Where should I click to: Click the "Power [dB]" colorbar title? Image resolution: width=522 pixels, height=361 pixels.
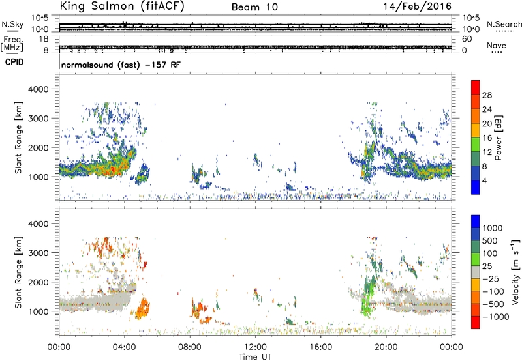pos(498,137)
